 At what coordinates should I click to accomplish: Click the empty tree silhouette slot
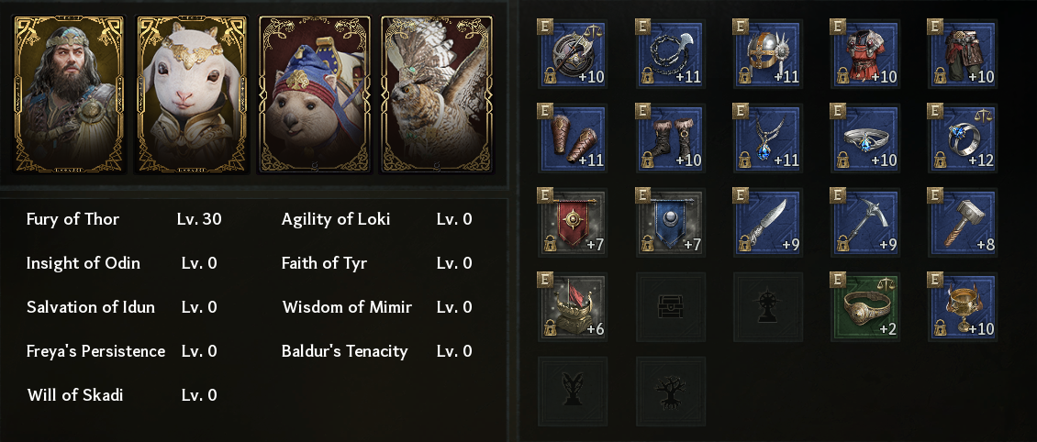[670, 391]
